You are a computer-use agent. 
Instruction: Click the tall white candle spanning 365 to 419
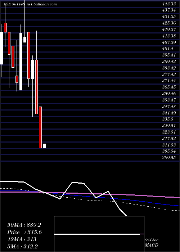click(x=21, y=62)
